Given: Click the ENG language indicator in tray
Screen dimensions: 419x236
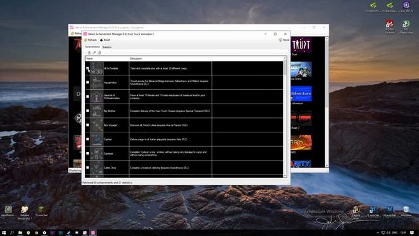Looking at the screenshot, I should click(x=395, y=233).
